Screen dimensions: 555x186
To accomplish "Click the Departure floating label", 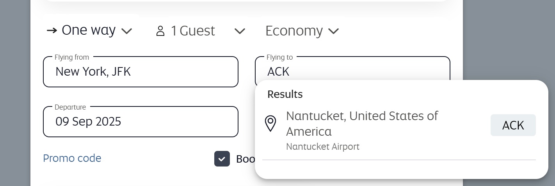I will (70, 107).
